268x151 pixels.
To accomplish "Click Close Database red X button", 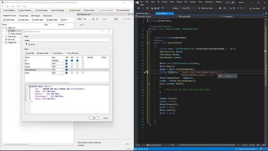I will coord(123,10).
